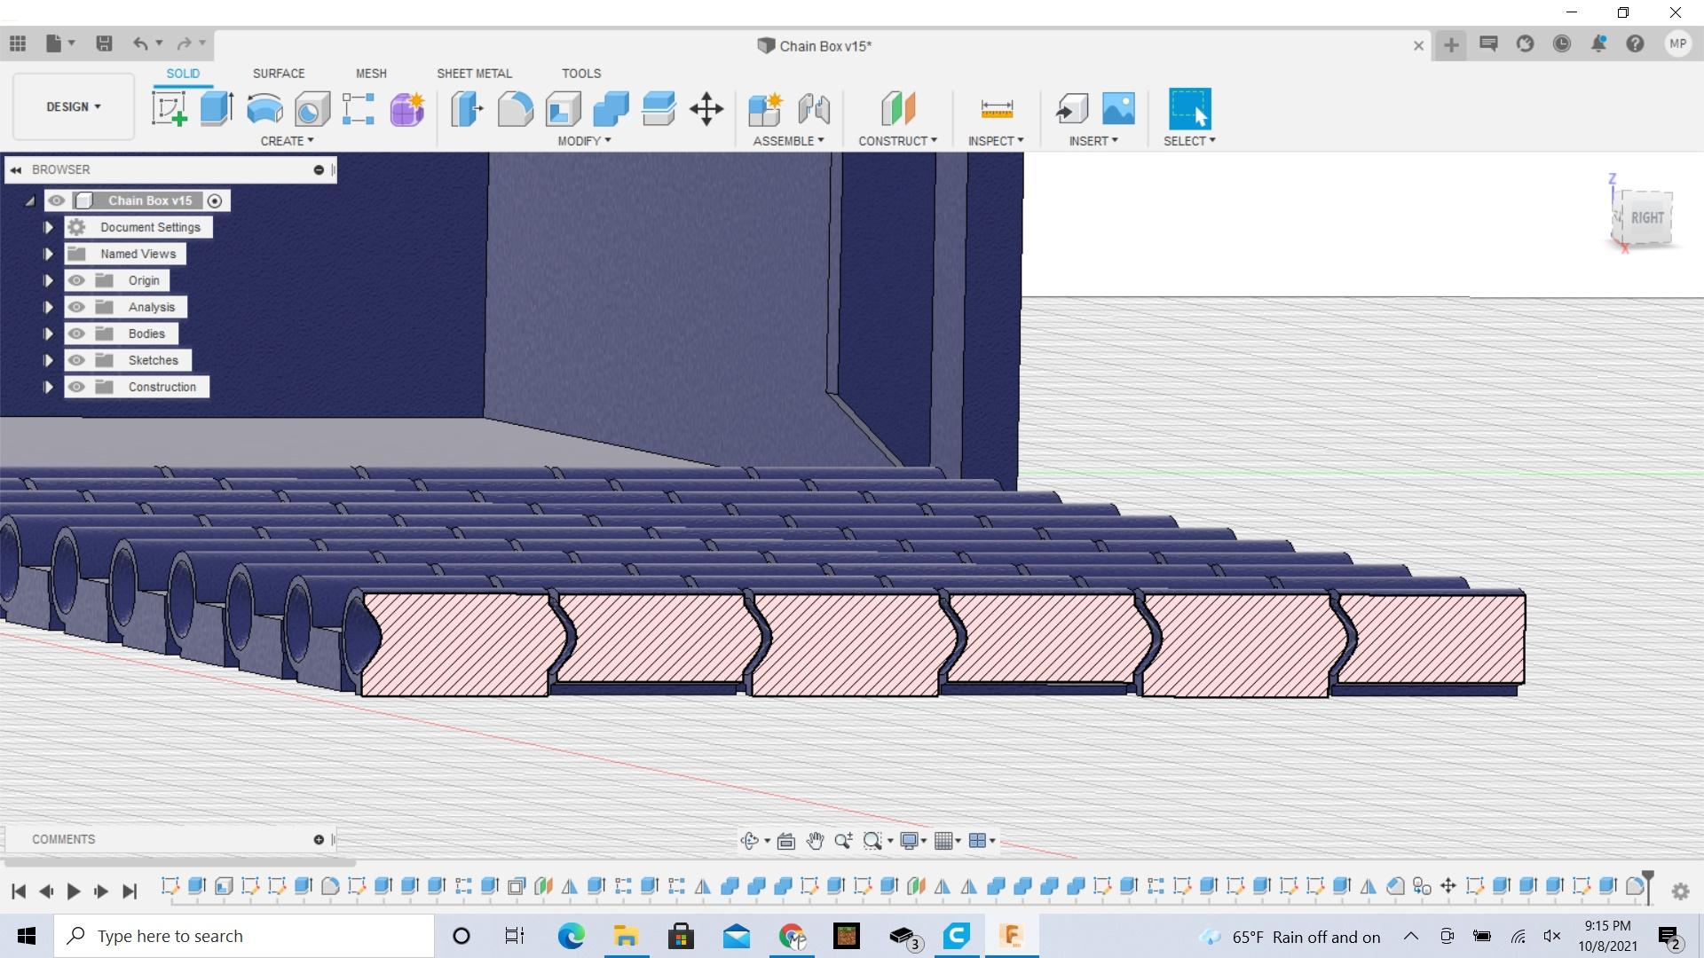This screenshot has width=1704, height=958.
Task: Toggle visibility of Bodies folder
Action: click(76, 334)
